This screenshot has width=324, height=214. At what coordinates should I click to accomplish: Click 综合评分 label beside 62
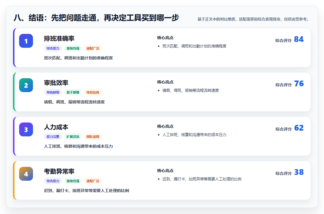283,129
